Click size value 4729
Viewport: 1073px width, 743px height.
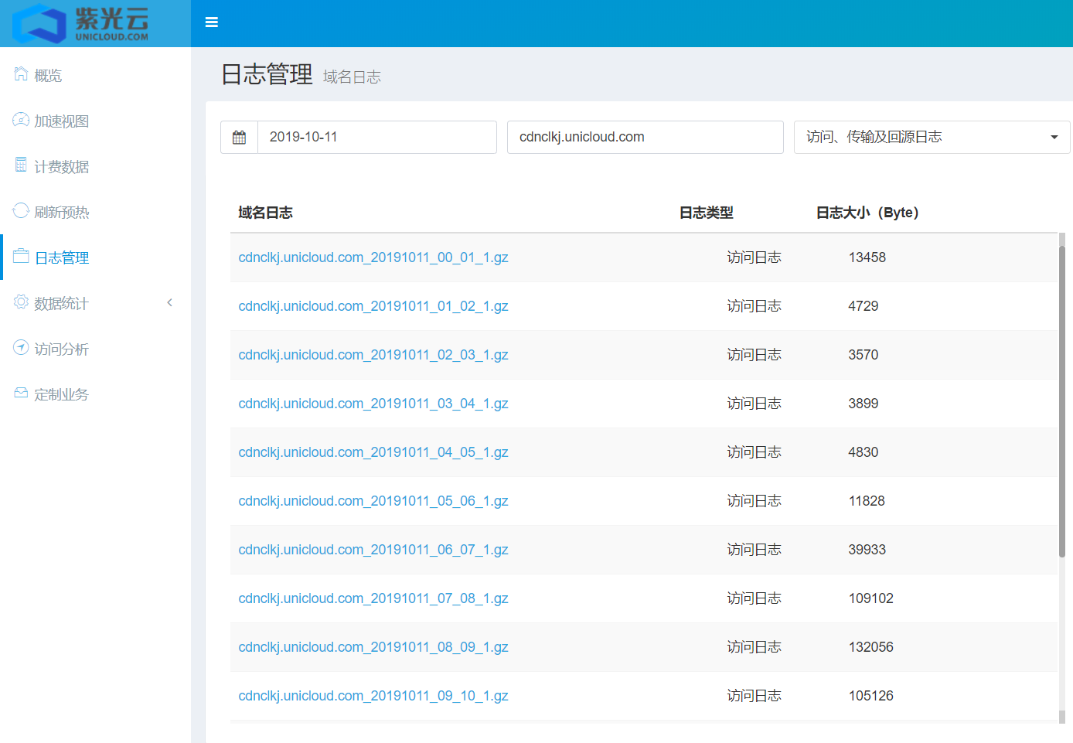[x=864, y=306]
